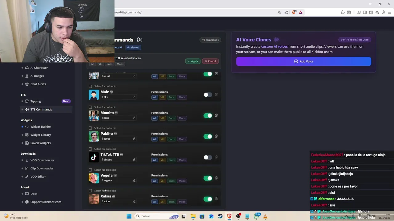Open File Explorer from the taskbar

[x=193, y=216]
